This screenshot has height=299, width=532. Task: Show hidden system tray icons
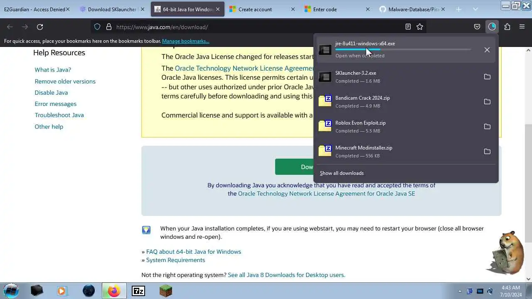460,291
